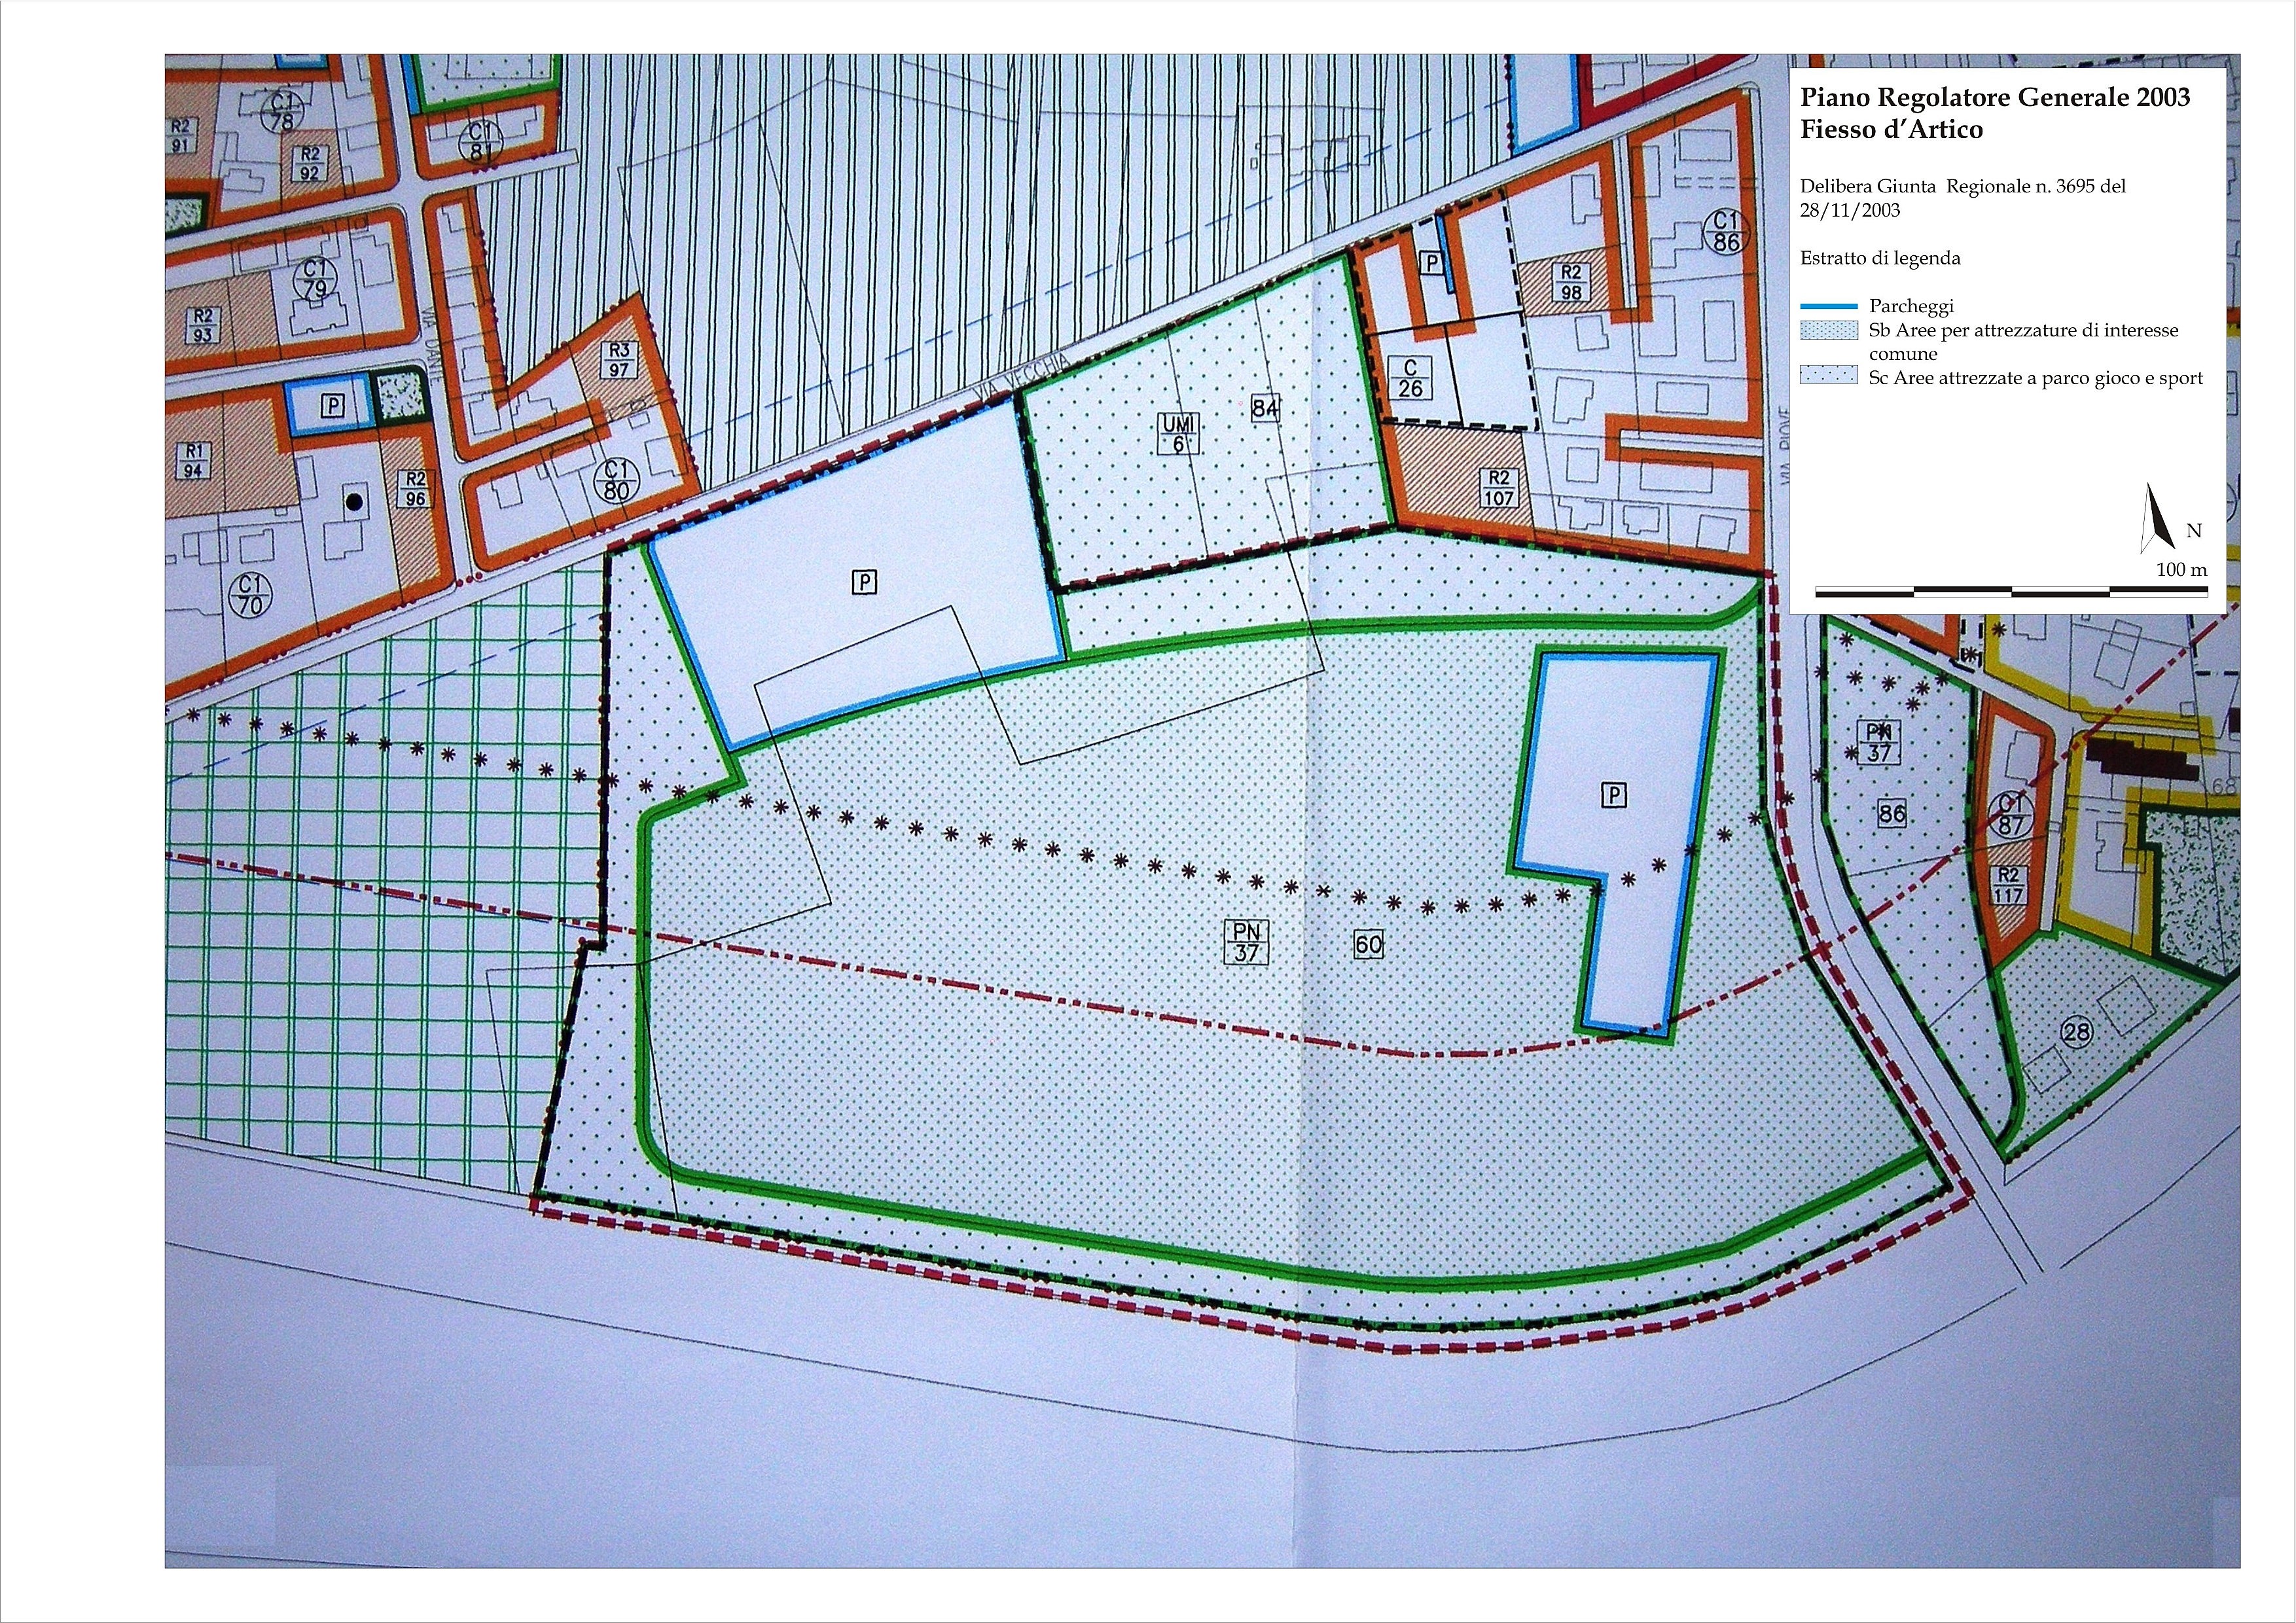Viewport: 2296px width, 1623px height.
Task: Click the boxed '84' label beside UMI 6
Action: click(x=1265, y=408)
